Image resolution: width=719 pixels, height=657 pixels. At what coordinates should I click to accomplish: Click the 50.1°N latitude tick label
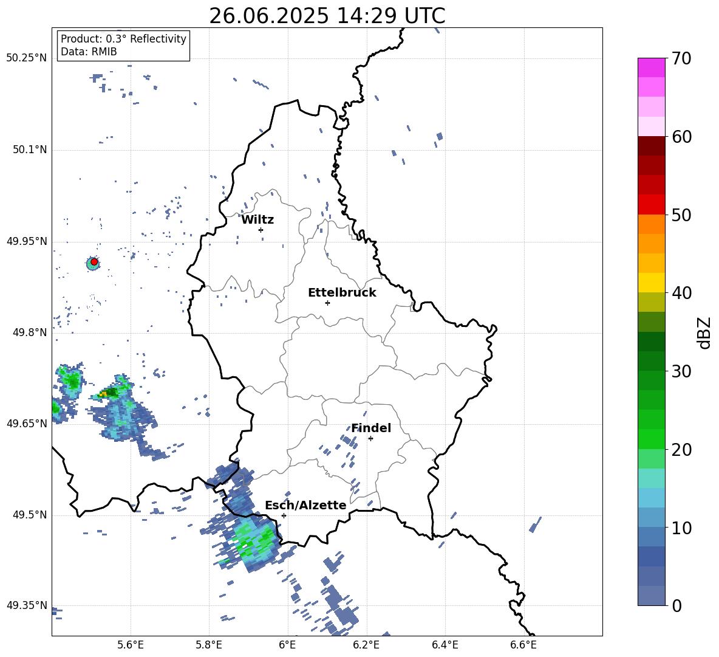tap(29, 150)
